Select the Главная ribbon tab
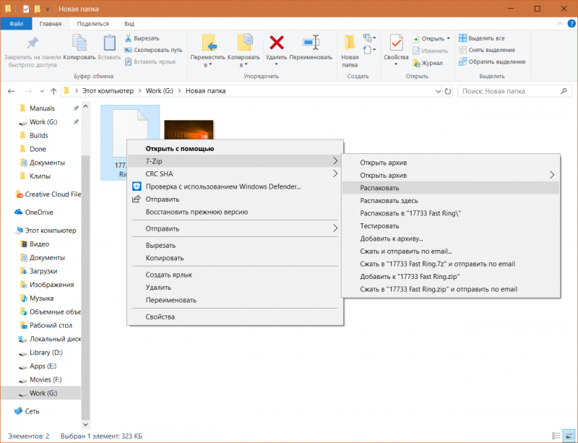This screenshot has width=578, height=443. point(51,24)
